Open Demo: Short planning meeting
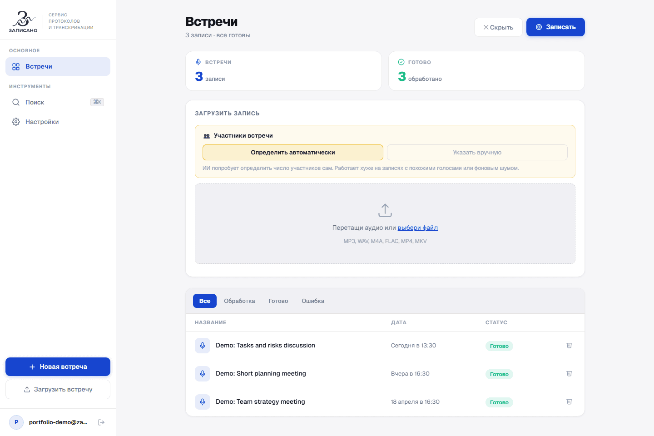This screenshot has height=436, width=654. pyautogui.click(x=261, y=373)
